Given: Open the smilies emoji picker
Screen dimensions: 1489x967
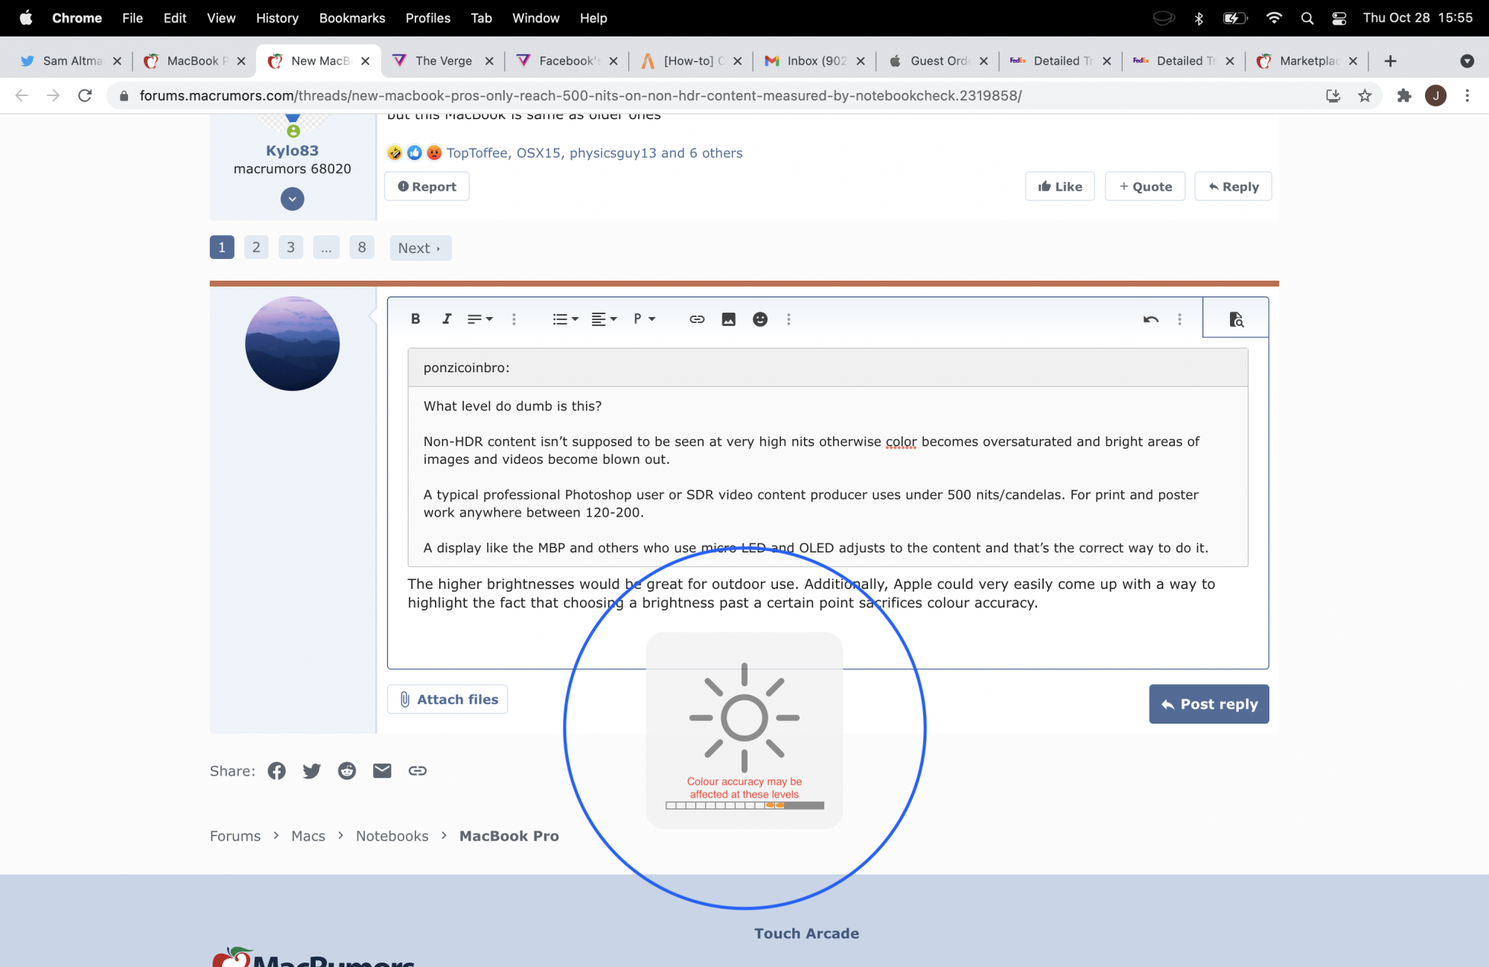Looking at the screenshot, I should point(759,319).
